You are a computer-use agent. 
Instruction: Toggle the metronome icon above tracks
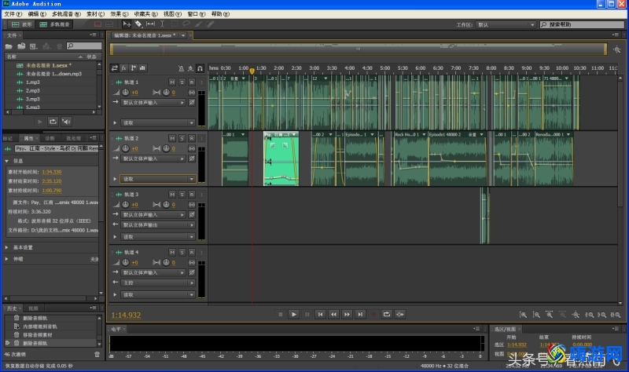[x=181, y=68]
